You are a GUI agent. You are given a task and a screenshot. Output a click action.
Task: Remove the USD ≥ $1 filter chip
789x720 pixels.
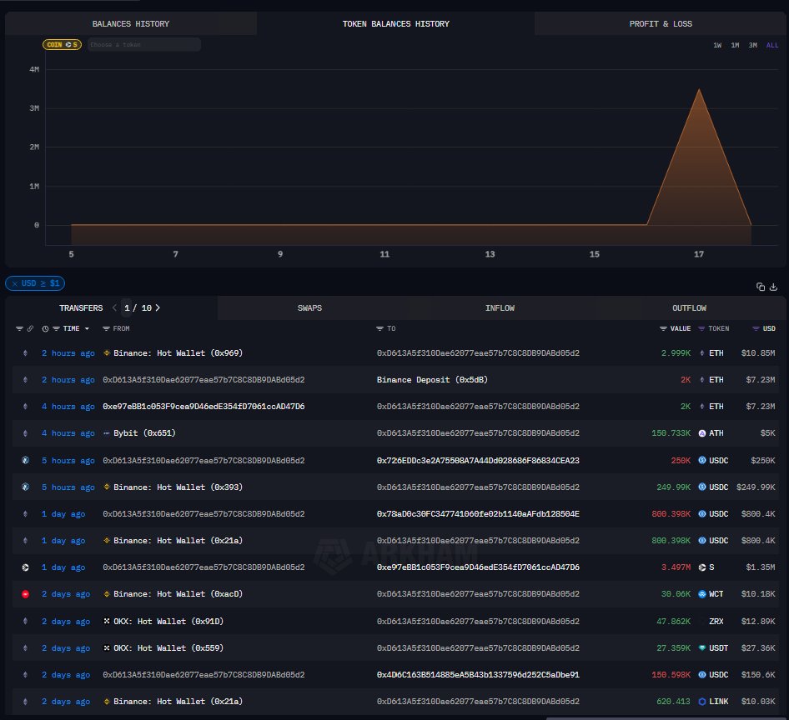tap(15, 283)
